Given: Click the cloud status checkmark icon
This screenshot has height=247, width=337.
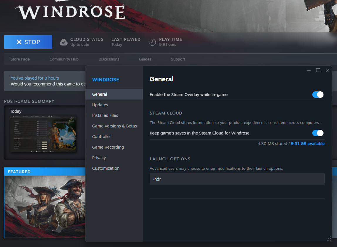Looking at the screenshot, I should point(64,42).
